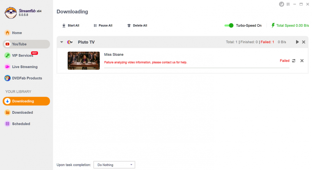Open VIP Services

[26, 55]
